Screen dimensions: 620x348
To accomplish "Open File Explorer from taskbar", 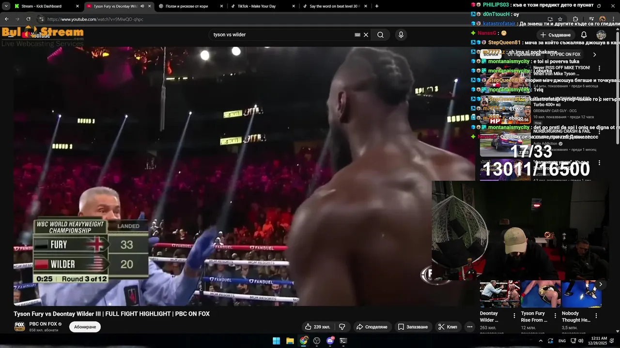I will (290, 341).
